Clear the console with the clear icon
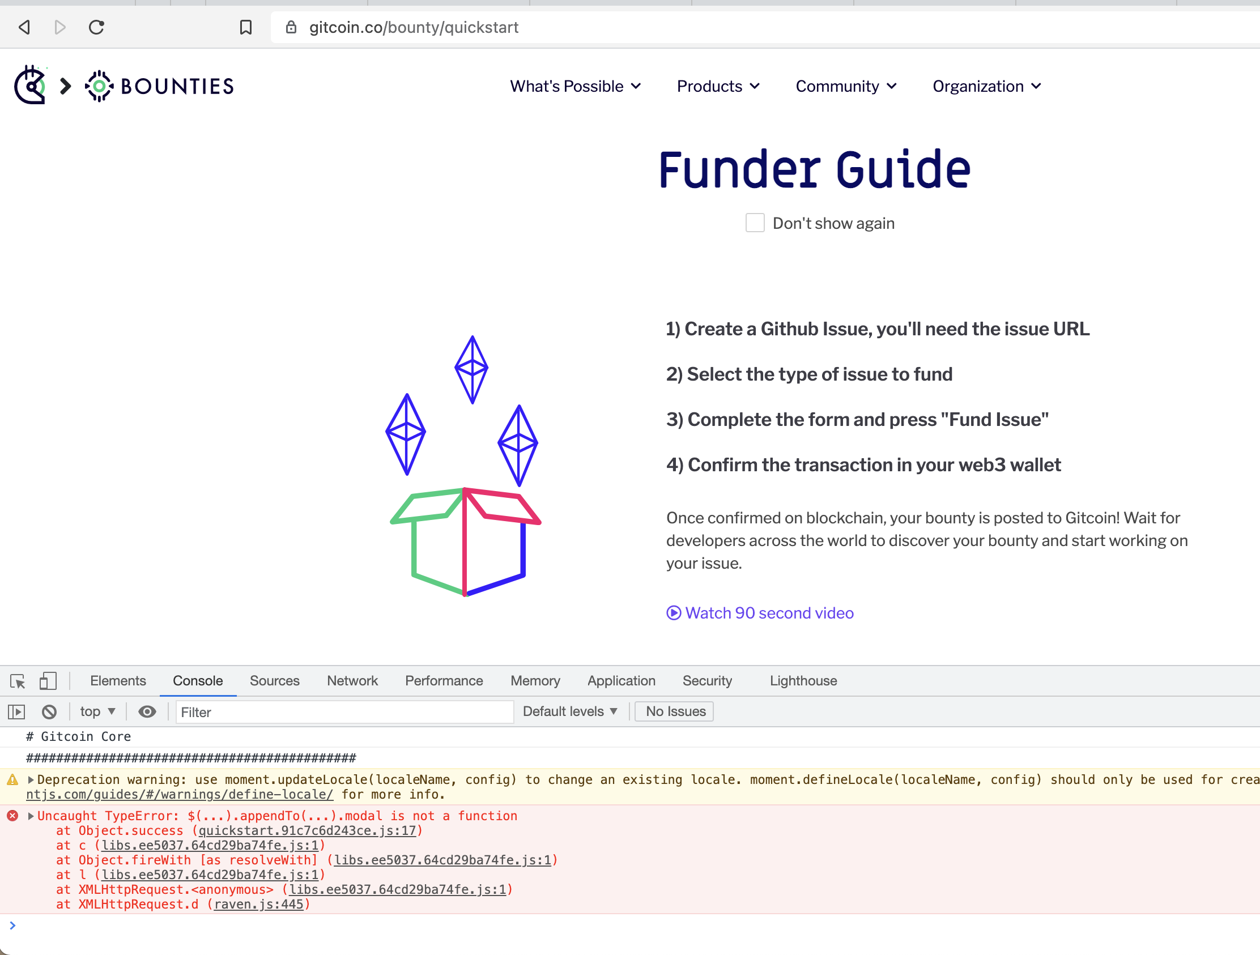 click(x=49, y=711)
